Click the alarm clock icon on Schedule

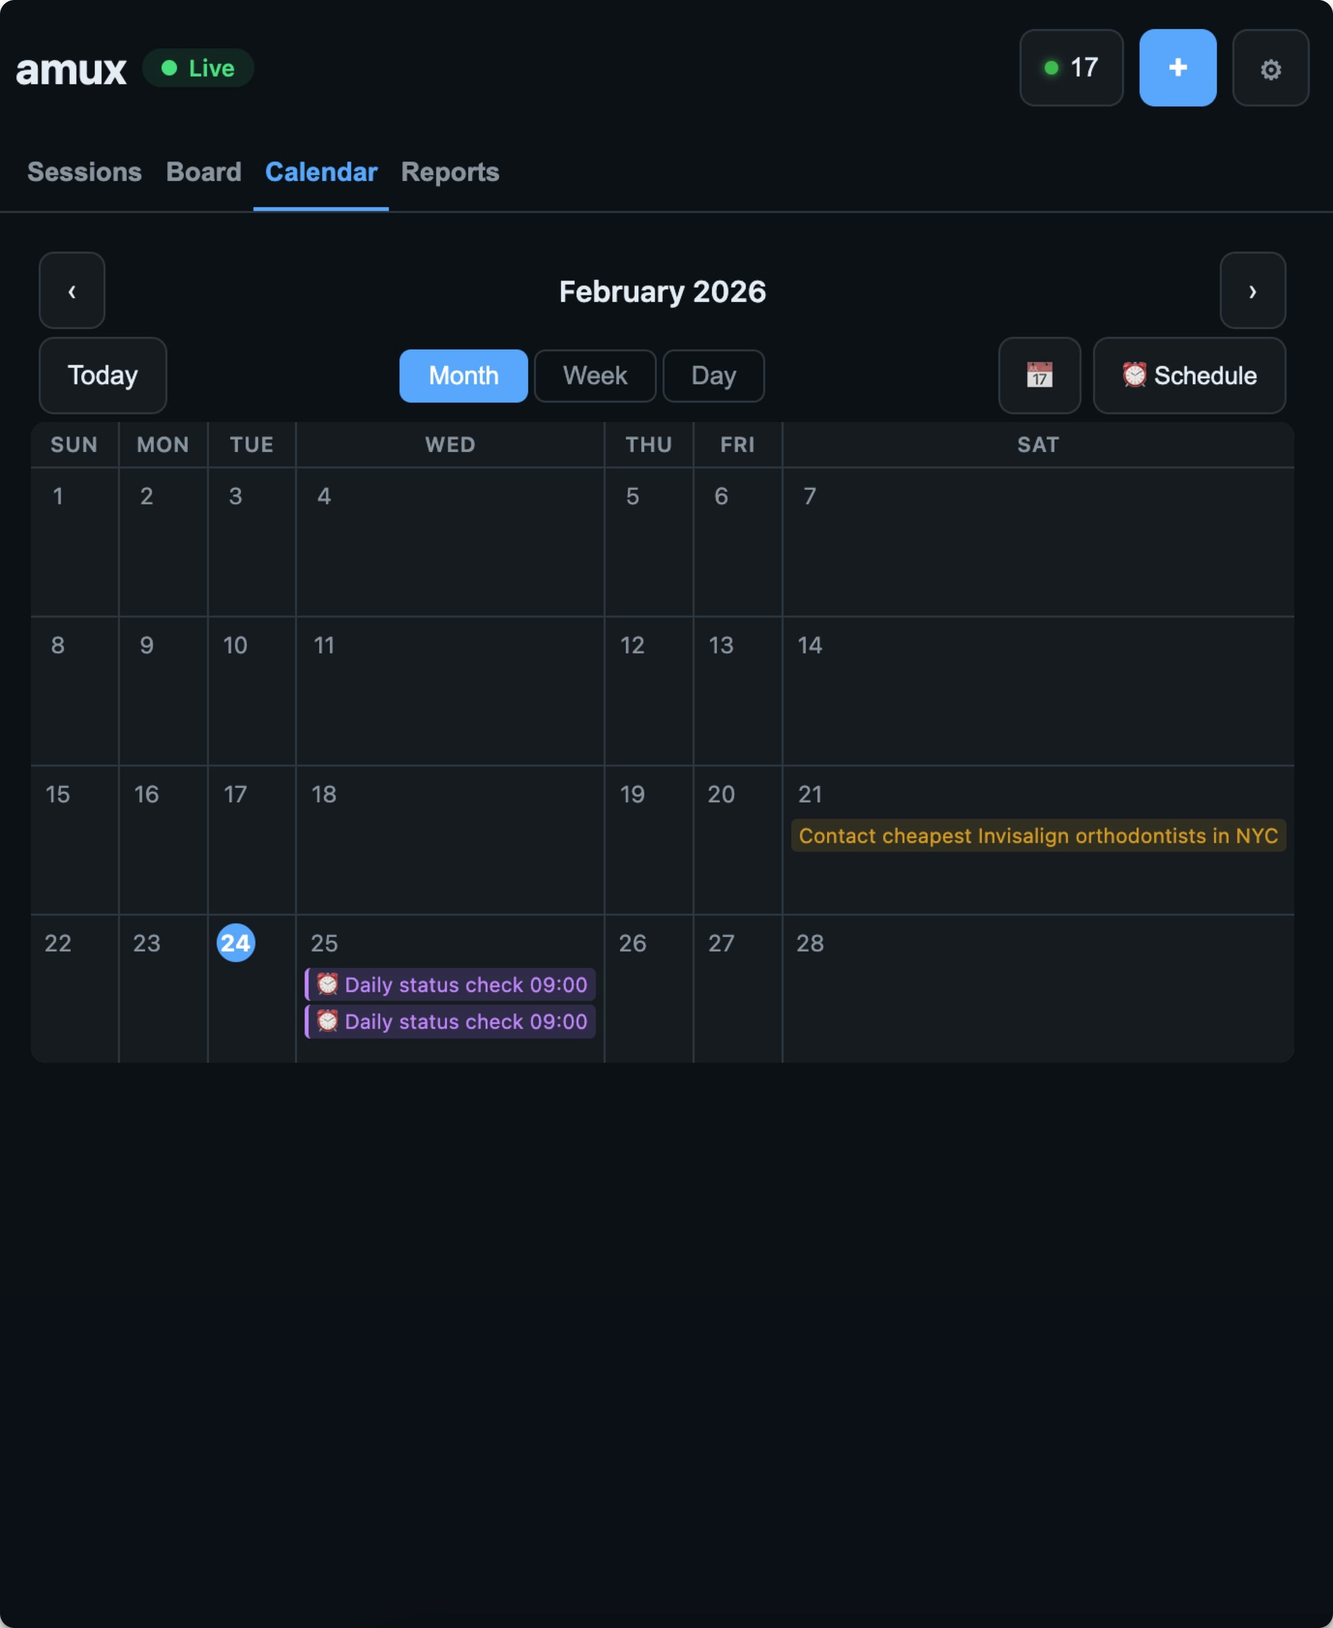click(1134, 376)
